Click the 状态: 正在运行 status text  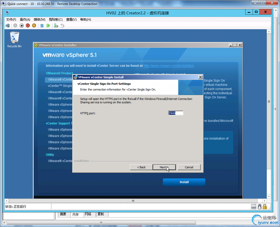click(x=16, y=207)
